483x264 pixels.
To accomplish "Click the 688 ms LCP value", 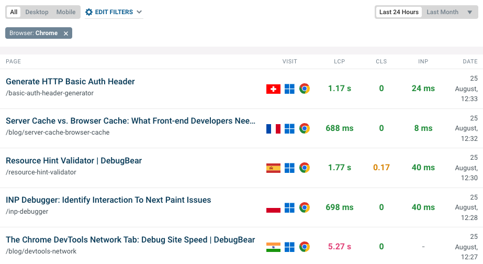I will [x=340, y=128].
